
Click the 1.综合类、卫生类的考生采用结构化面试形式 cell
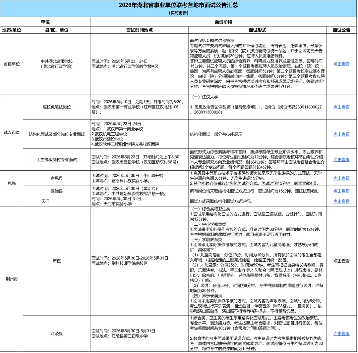point(257,333)
